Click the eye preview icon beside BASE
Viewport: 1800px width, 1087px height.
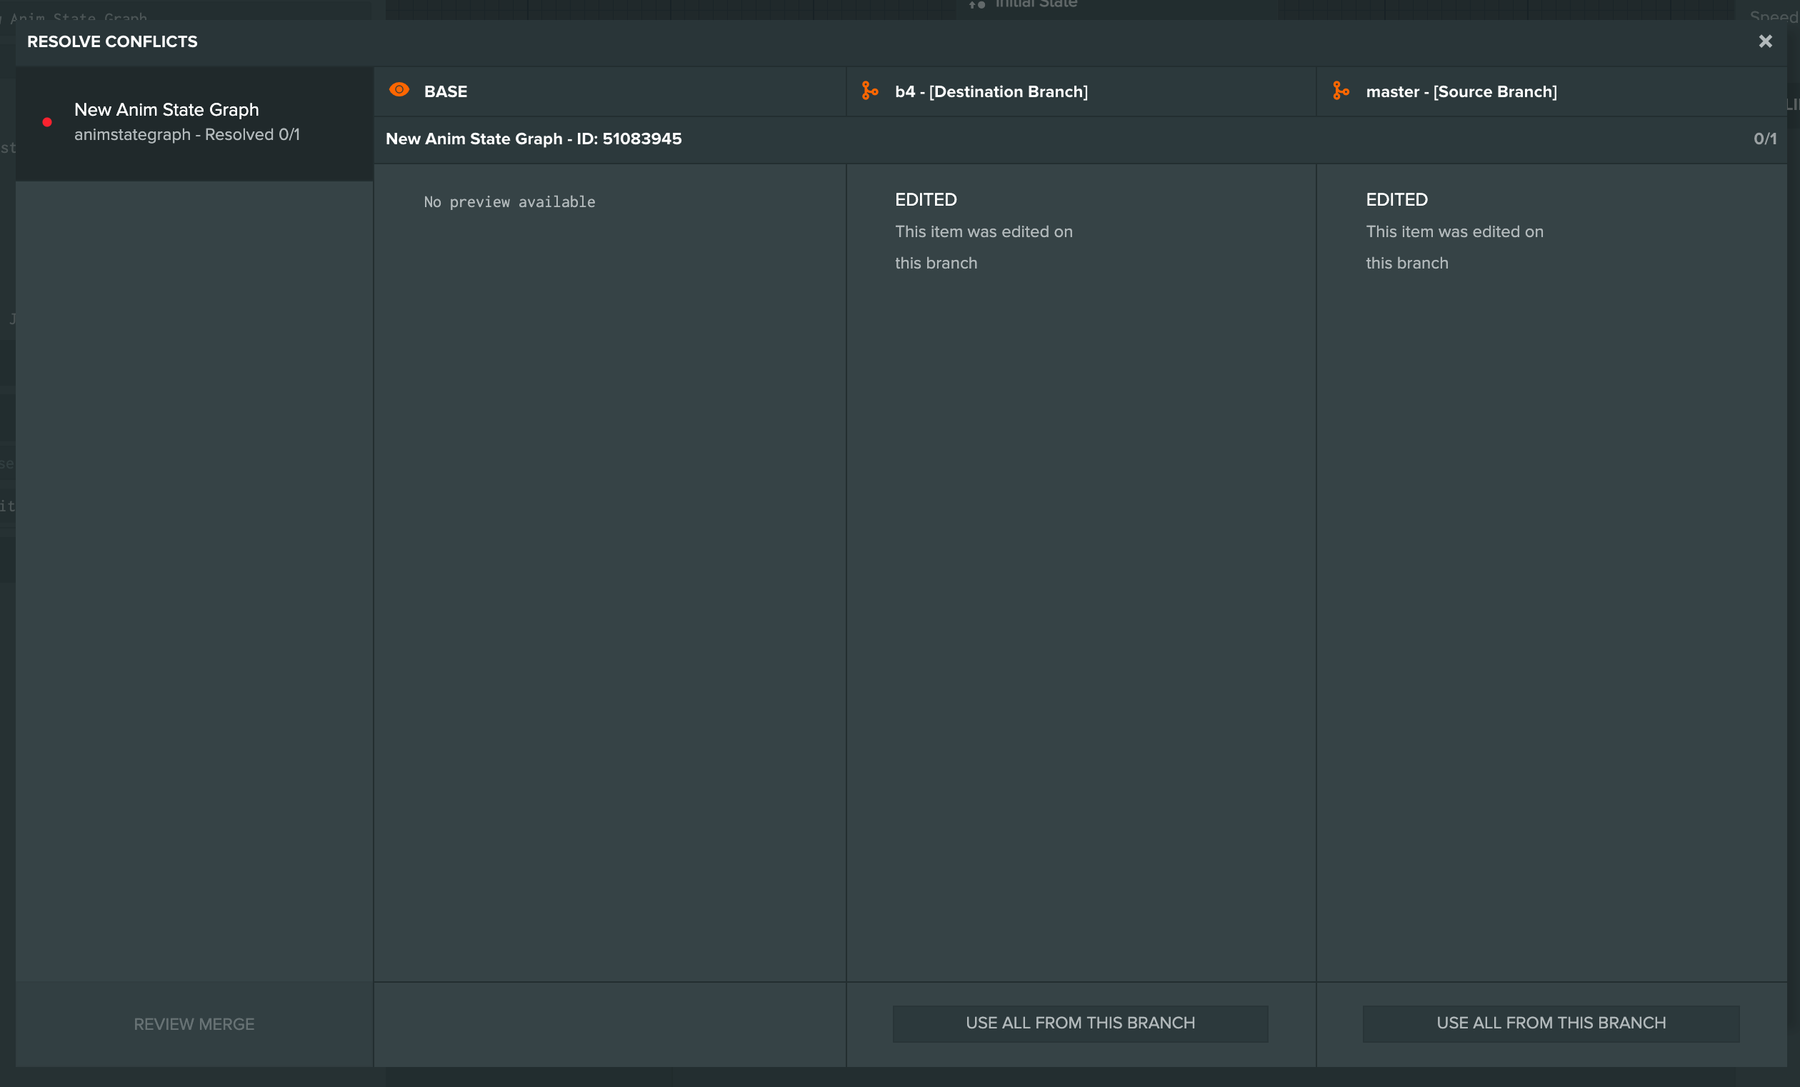coord(399,89)
